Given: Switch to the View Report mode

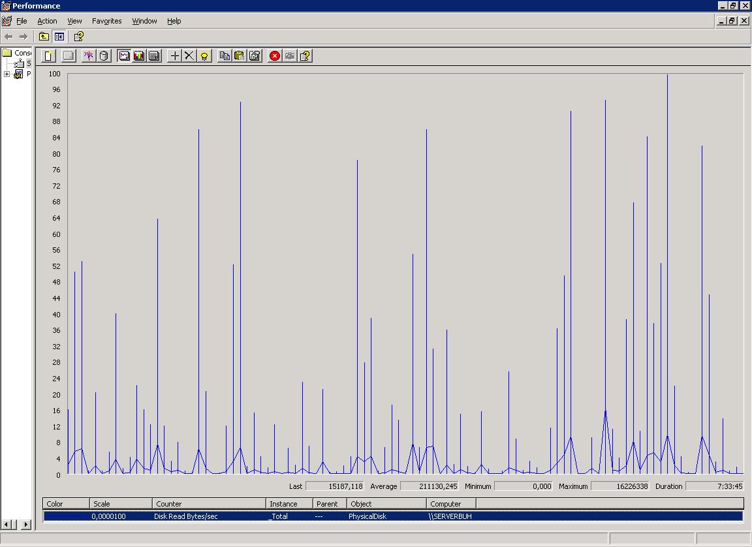Looking at the screenshot, I should tap(154, 56).
